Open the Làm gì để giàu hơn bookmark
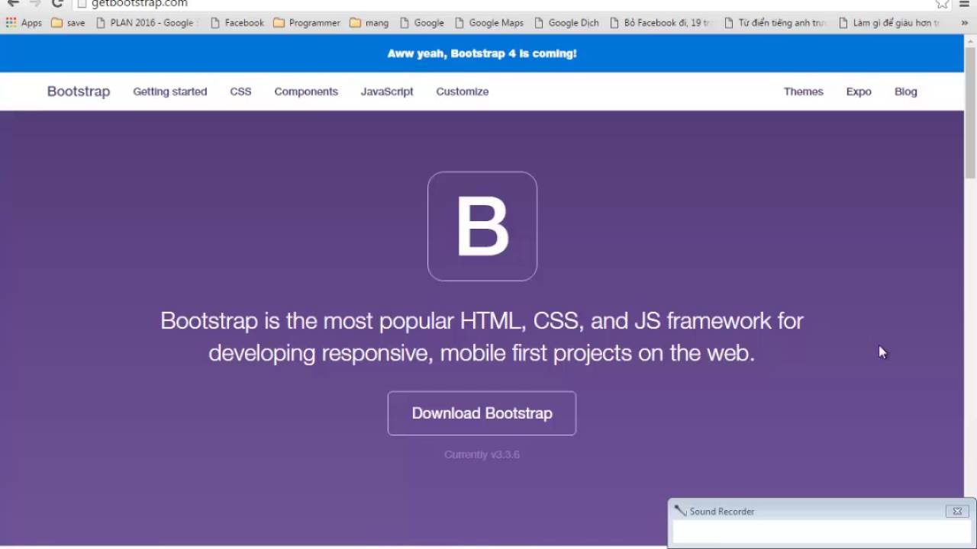The image size is (977, 549). click(x=889, y=23)
